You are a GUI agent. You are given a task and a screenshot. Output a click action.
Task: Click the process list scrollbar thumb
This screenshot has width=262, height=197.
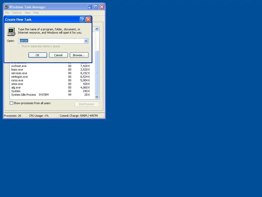(97, 73)
